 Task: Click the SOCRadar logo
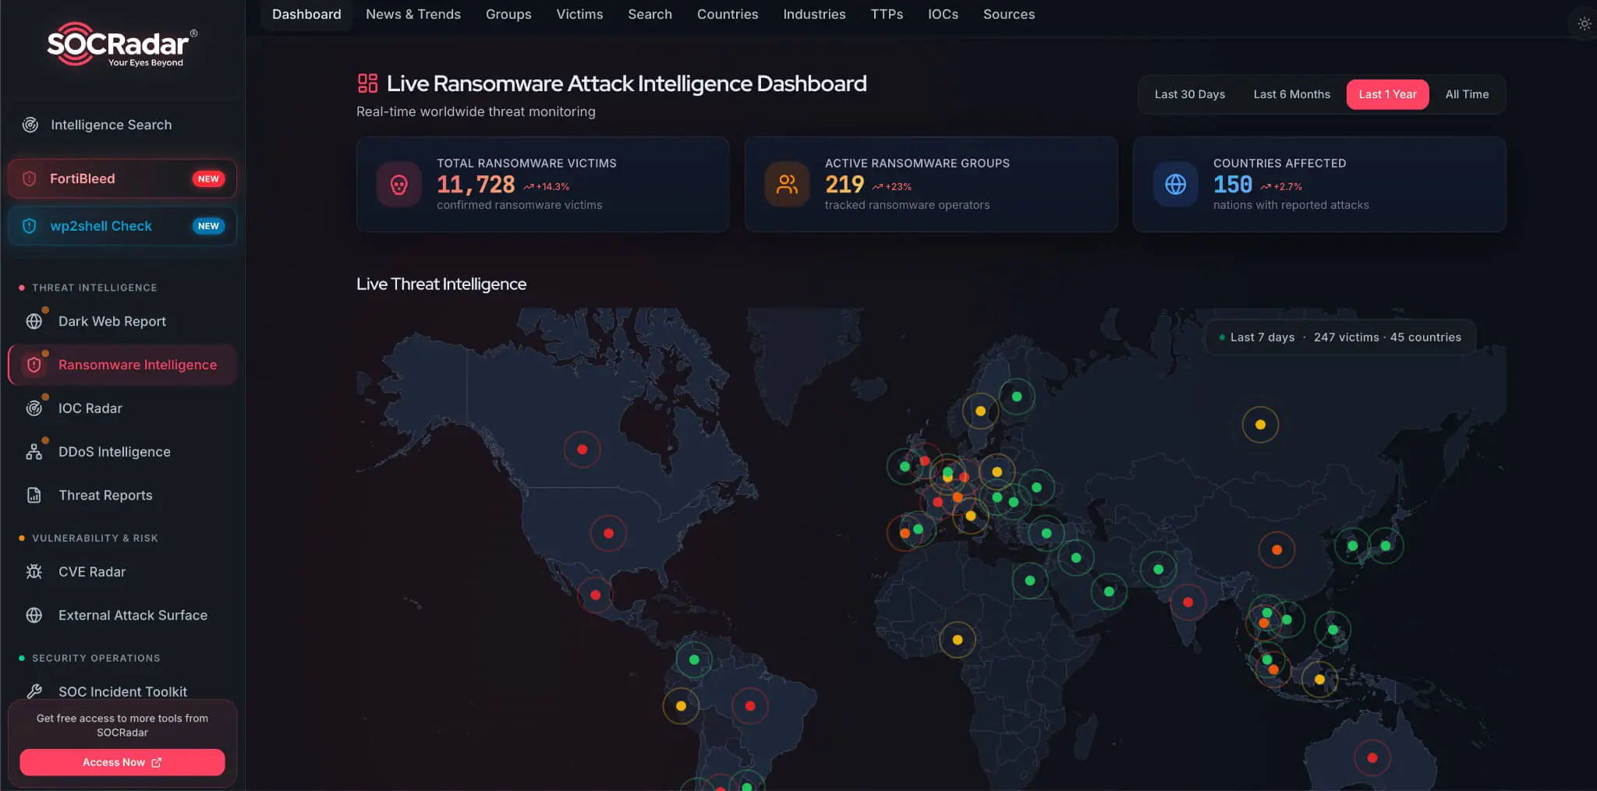pos(122,44)
